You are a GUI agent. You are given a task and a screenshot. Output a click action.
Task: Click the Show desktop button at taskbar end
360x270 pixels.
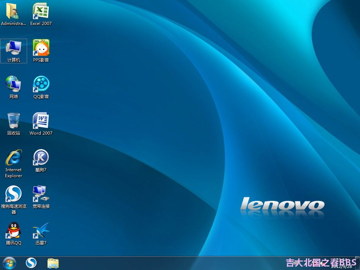point(358,263)
